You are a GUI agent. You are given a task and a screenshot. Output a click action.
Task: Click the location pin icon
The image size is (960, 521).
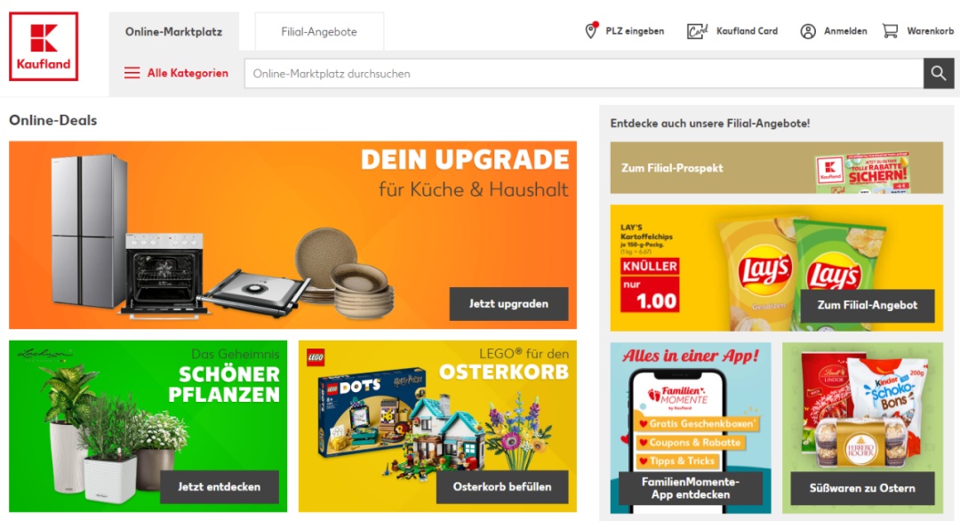click(x=591, y=30)
